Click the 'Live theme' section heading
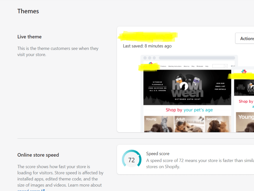This screenshot has height=191, width=254. [29, 37]
